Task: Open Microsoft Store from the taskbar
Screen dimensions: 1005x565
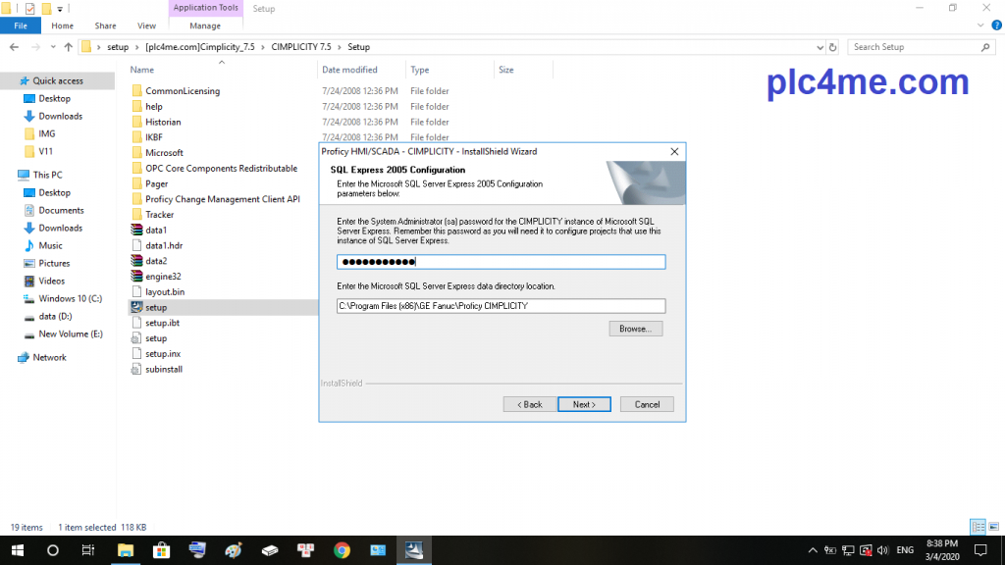Action: [x=162, y=550]
